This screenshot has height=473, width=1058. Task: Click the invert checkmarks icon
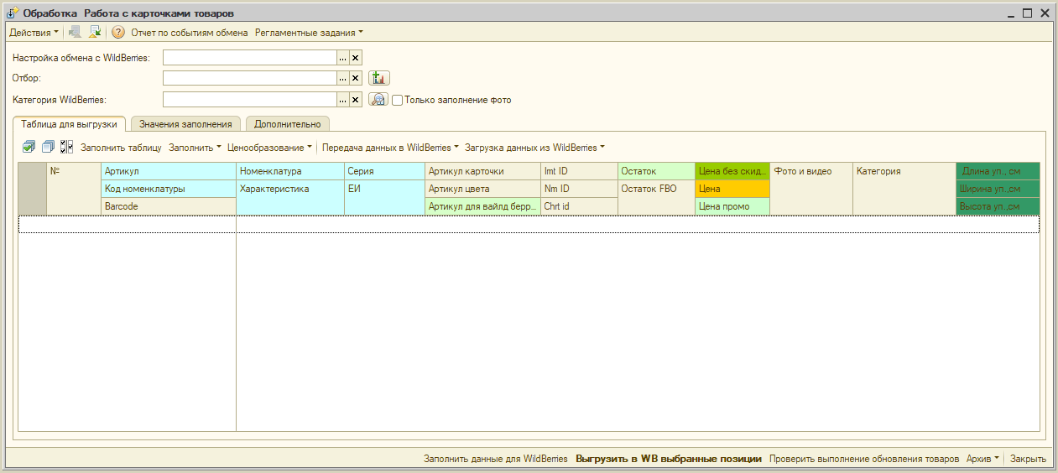[x=67, y=147]
